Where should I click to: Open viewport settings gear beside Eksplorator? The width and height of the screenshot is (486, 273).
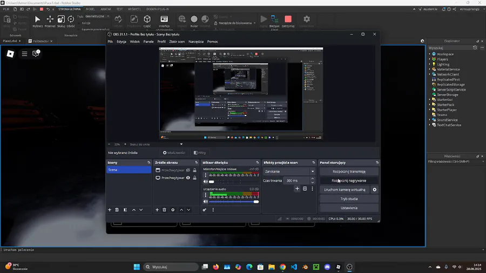click(x=422, y=41)
